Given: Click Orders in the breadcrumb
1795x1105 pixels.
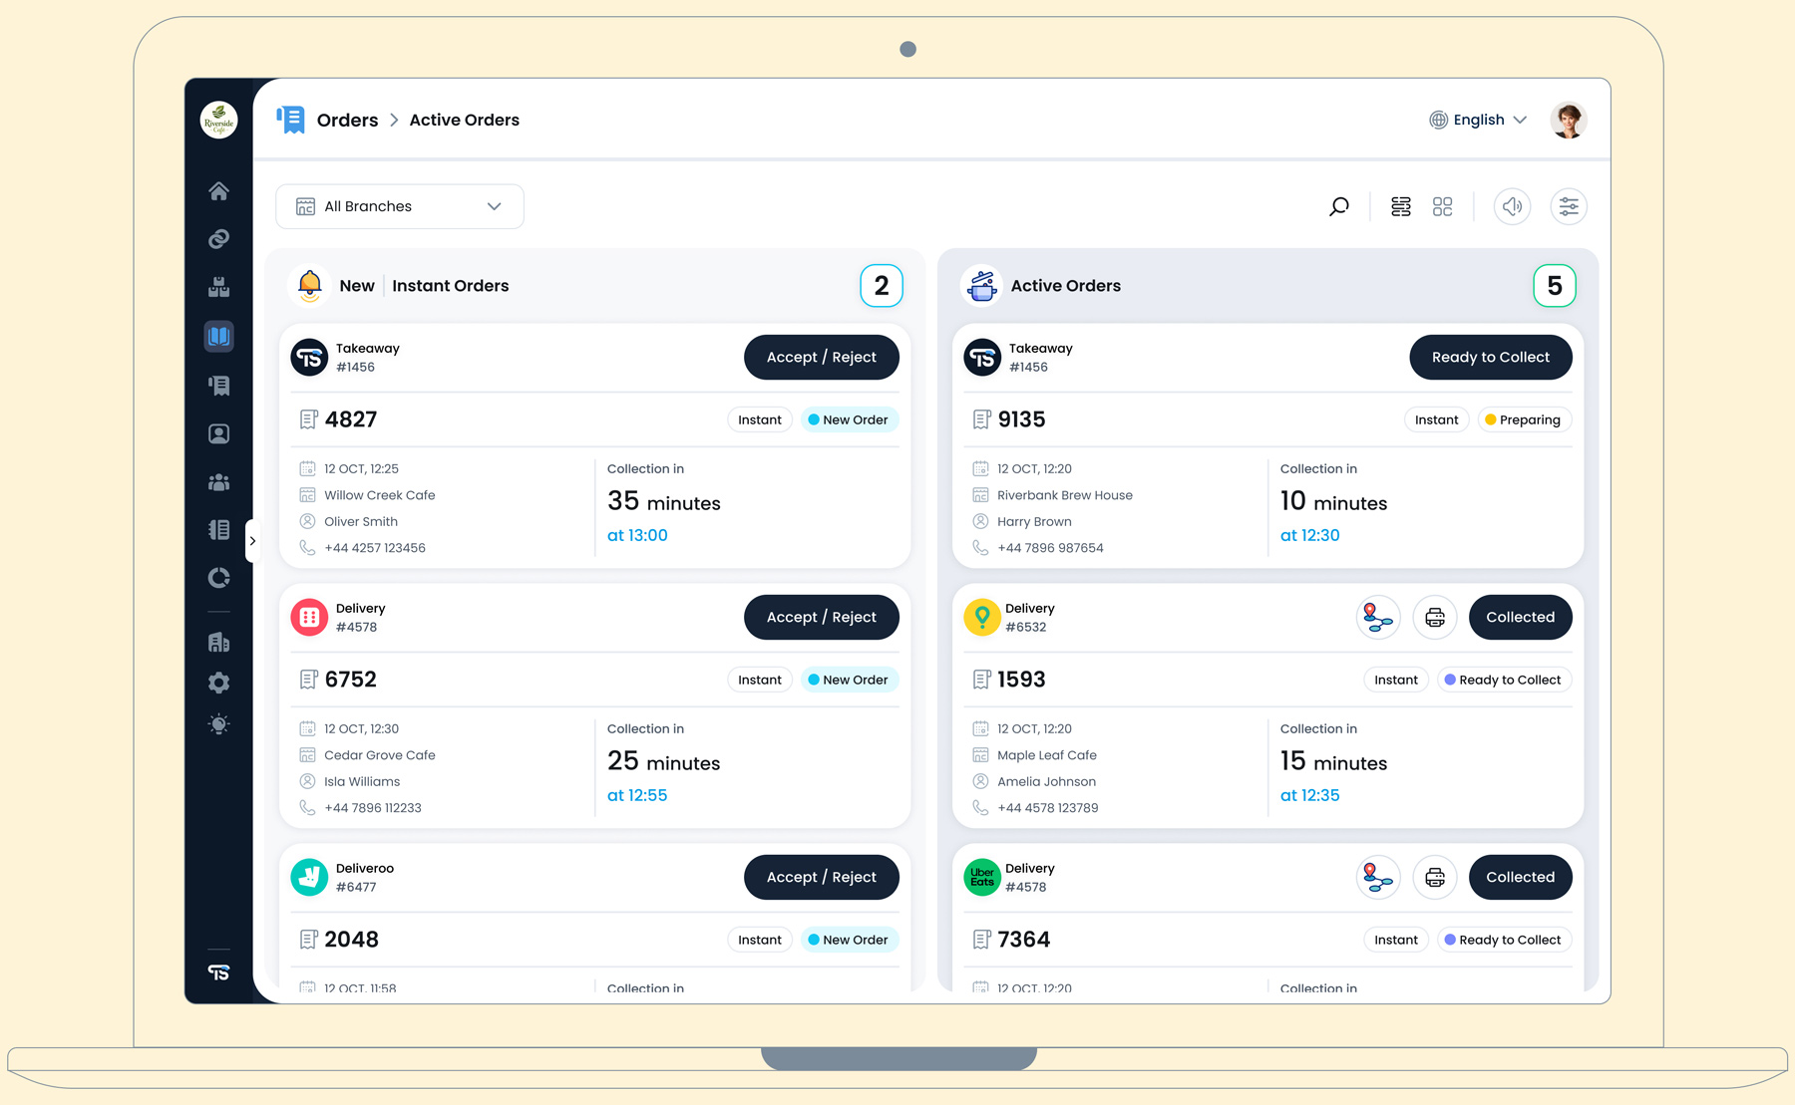Looking at the screenshot, I should click(347, 120).
